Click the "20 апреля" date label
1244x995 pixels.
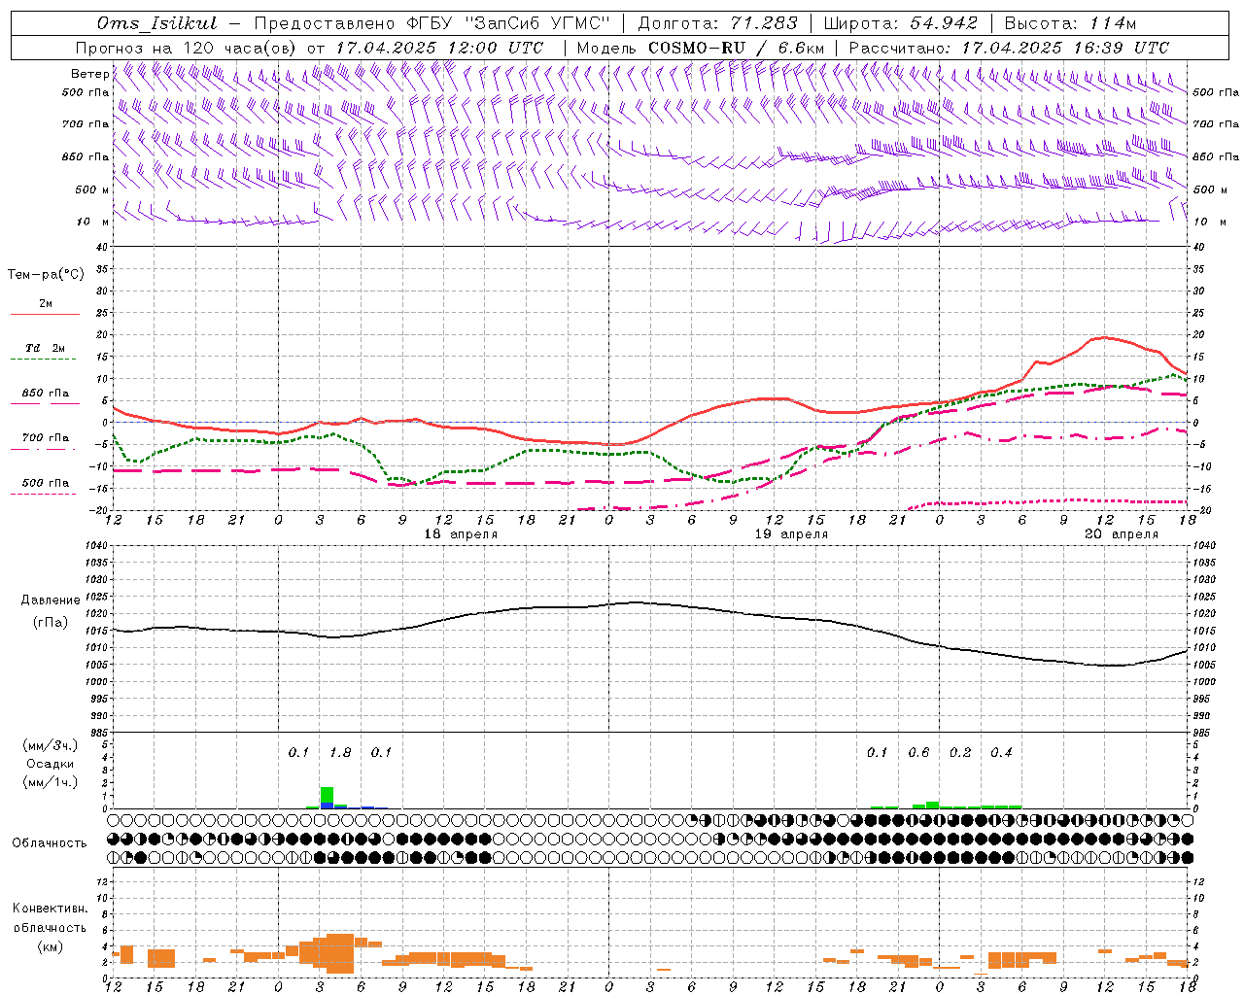click(1122, 534)
